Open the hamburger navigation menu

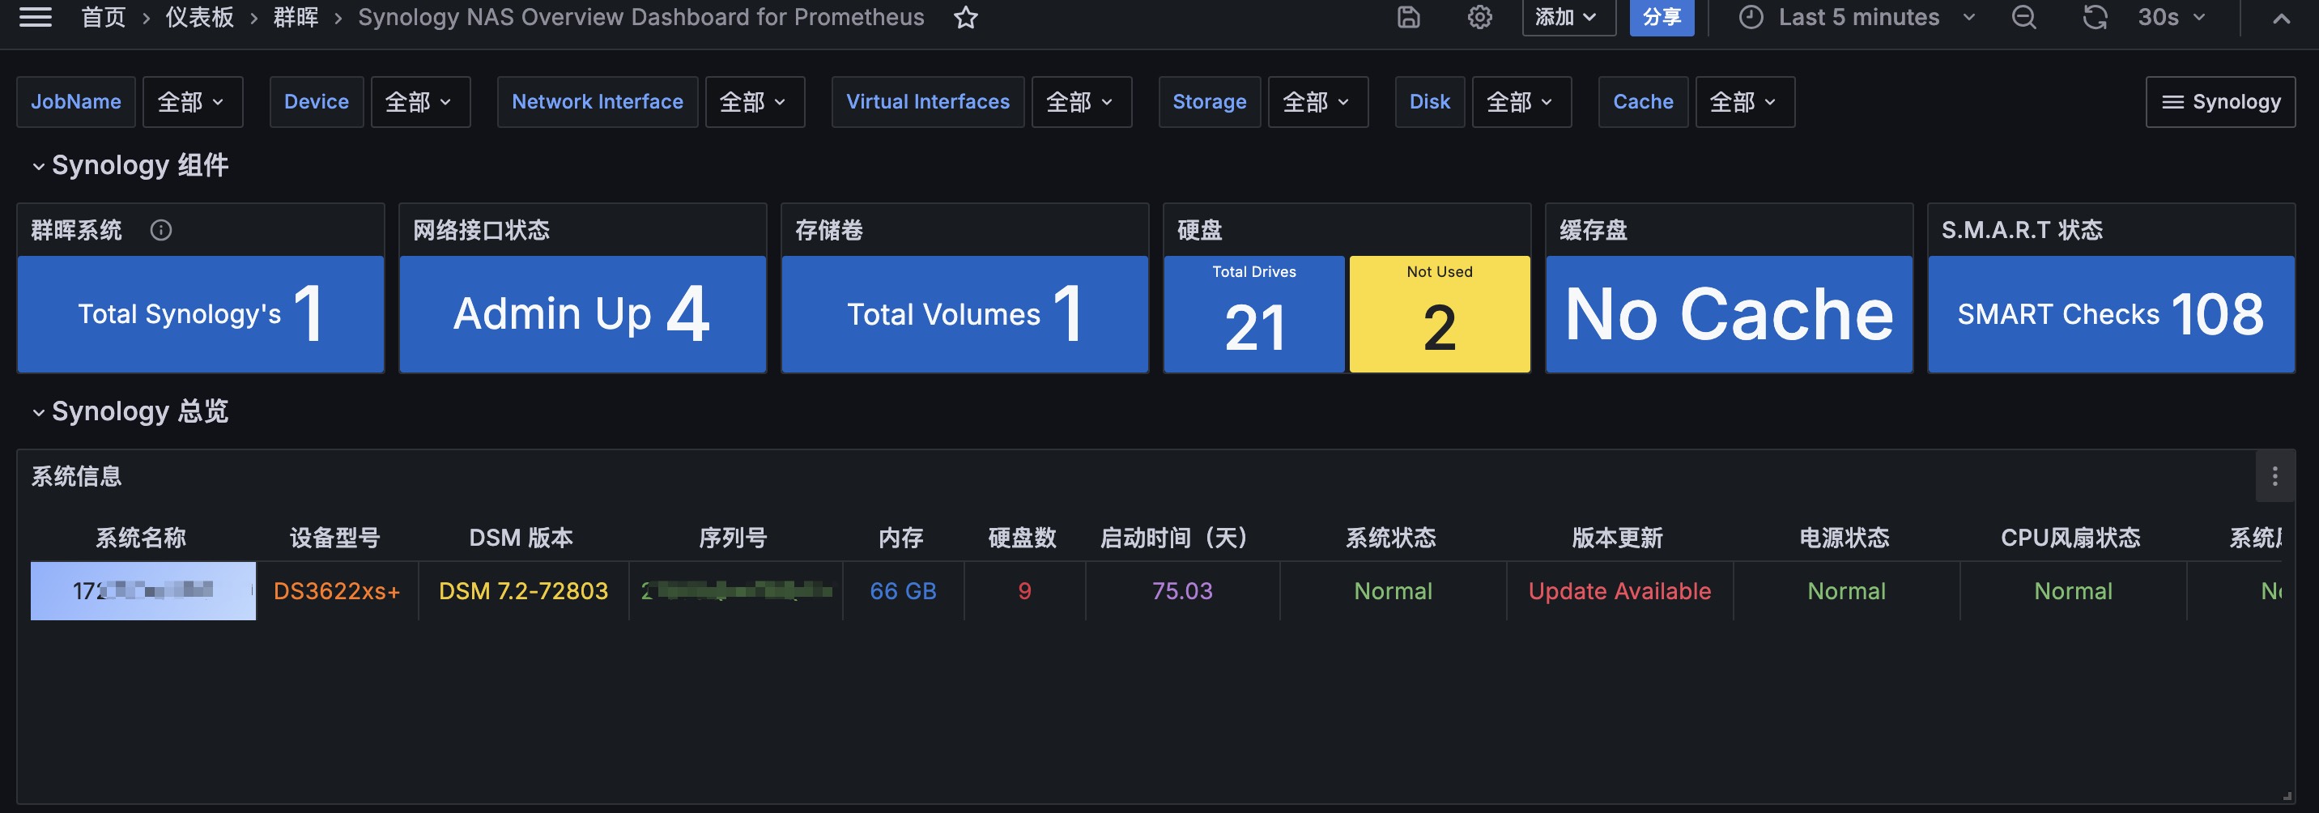(x=35, y=17)
